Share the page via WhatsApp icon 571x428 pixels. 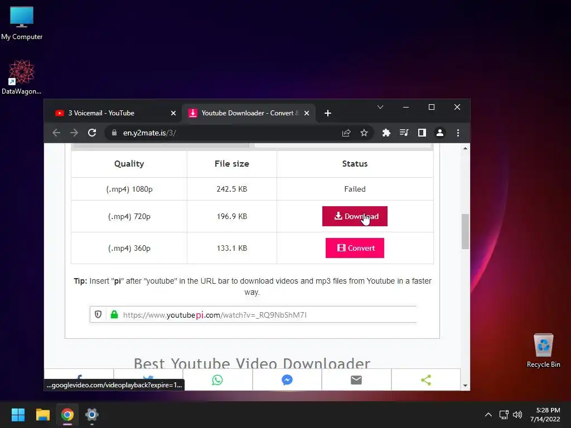click(x=217, y=380)
